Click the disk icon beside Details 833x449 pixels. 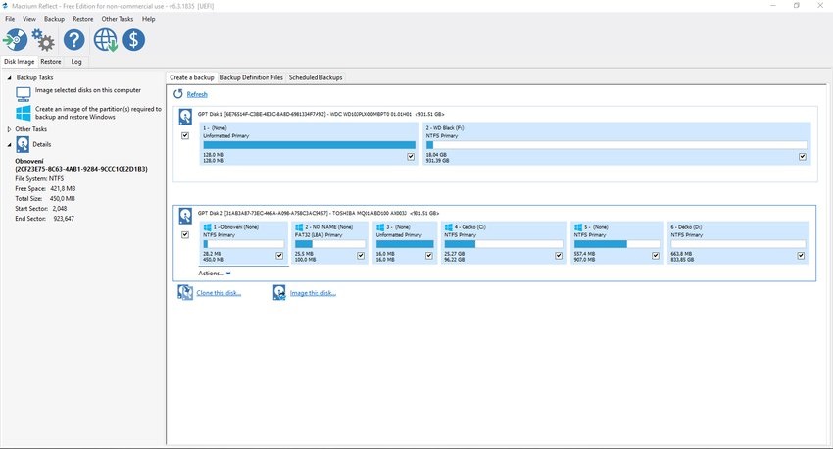pyautogui.click(x=23, y=144)
